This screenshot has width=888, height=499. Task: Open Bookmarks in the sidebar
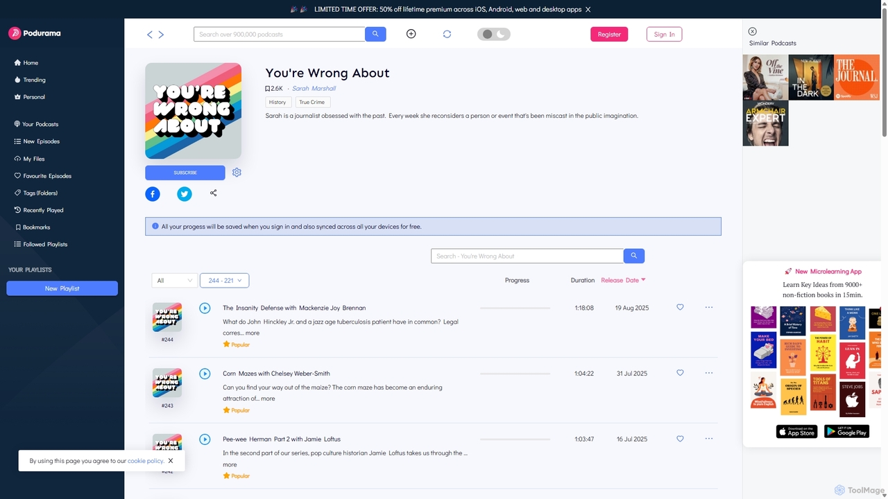pyautogui.click(x=32, y=227)
